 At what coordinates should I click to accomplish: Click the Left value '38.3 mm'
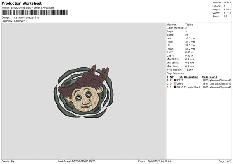(190, 38)
